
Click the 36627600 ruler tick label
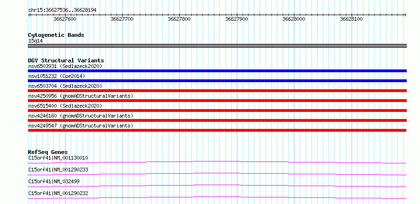coord(65,19)
